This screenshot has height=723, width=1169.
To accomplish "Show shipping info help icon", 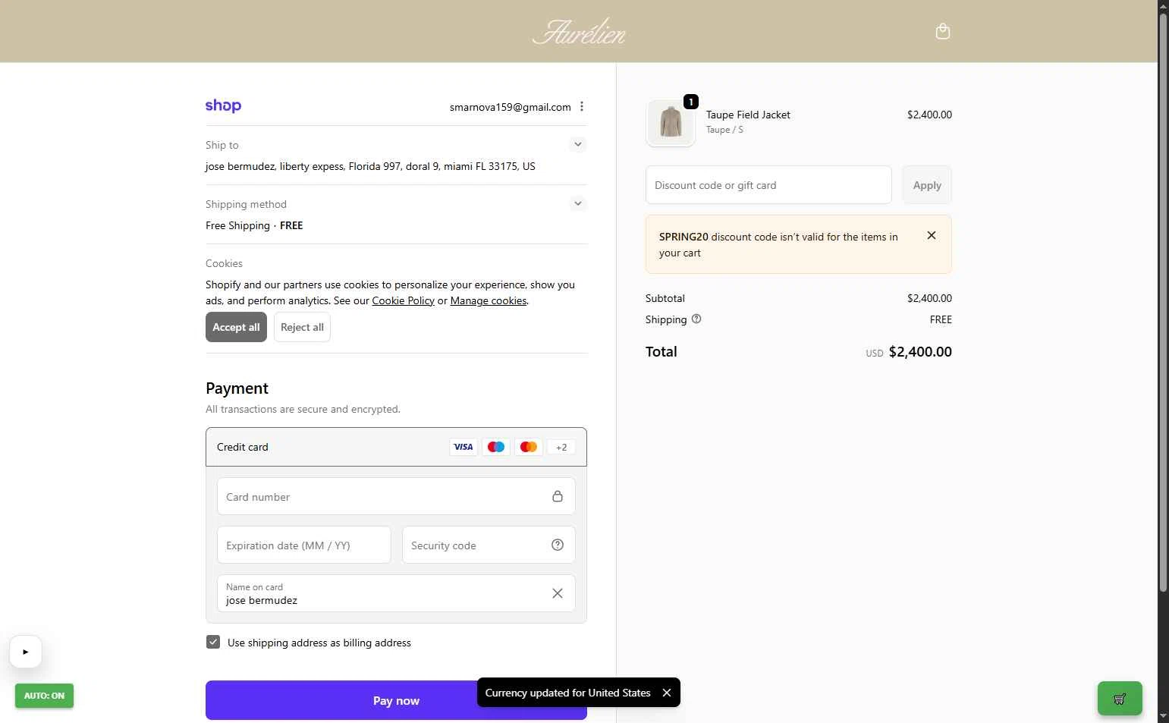I will (x=696, y=319).
